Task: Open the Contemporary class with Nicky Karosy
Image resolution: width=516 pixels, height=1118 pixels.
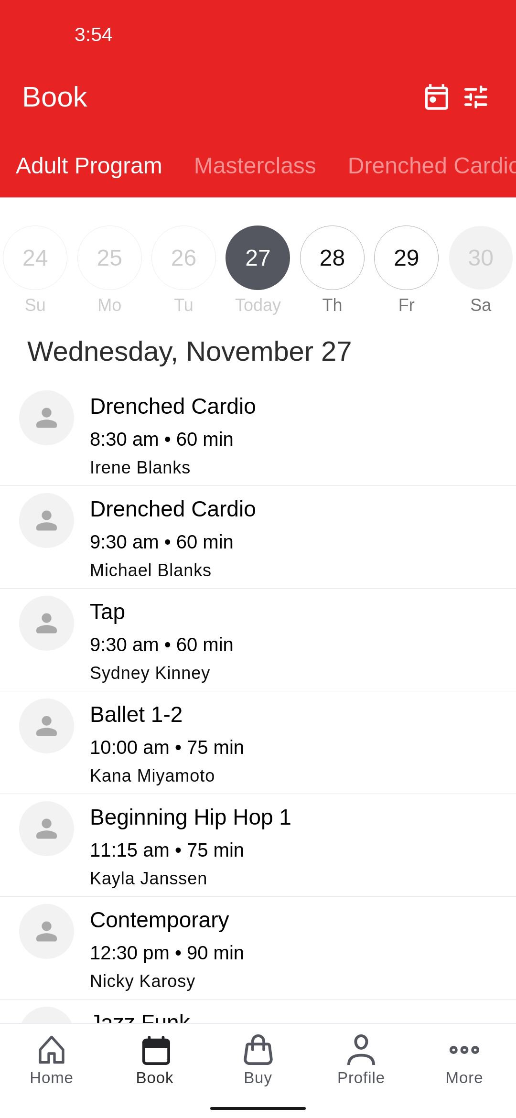Action: click(258, 948)
